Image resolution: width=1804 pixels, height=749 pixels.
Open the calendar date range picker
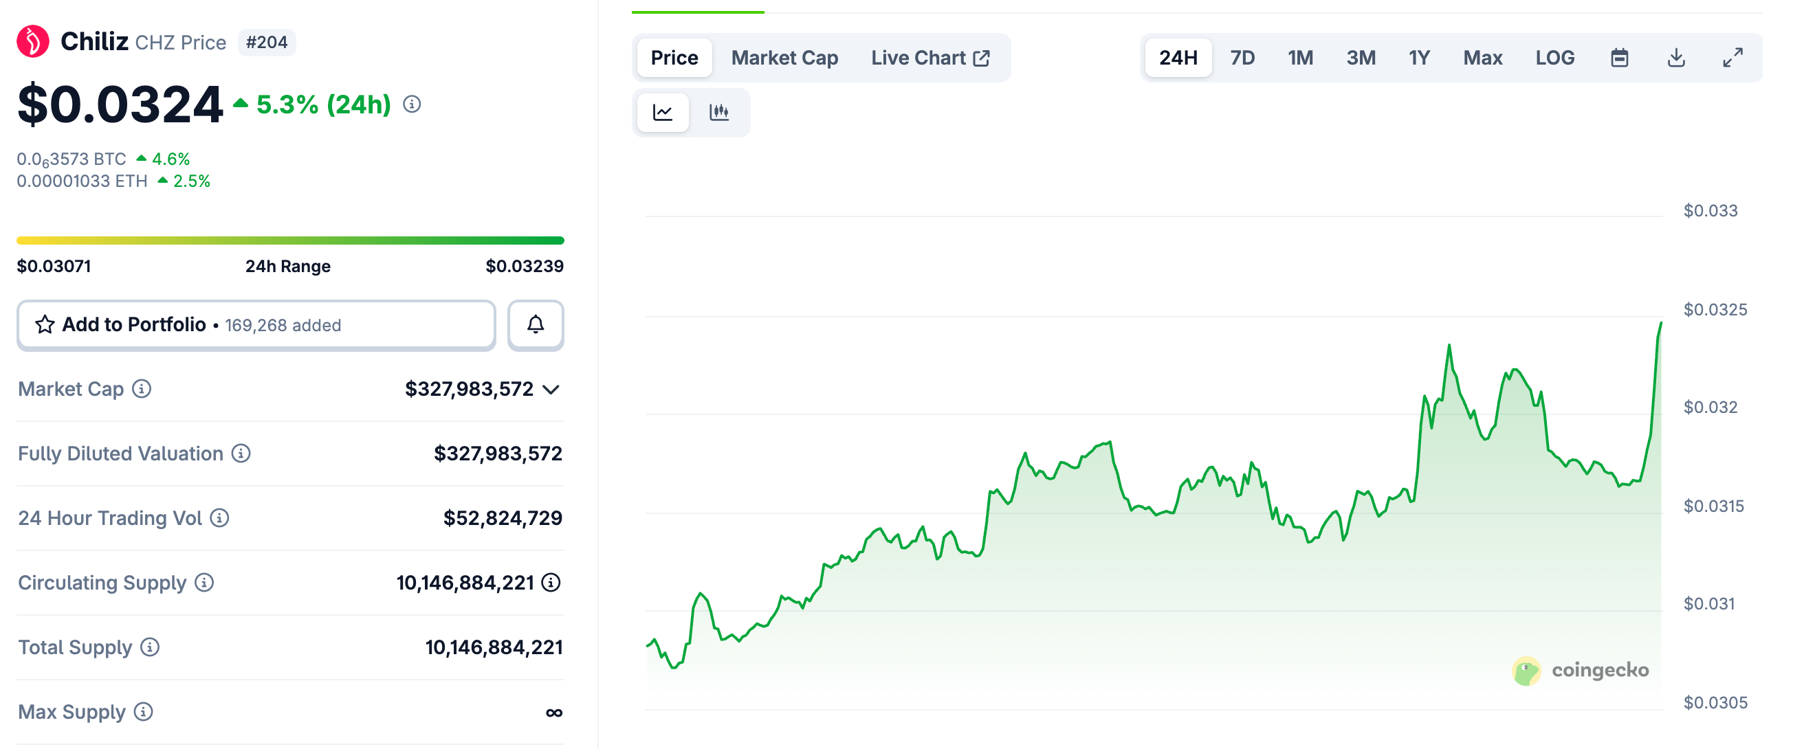(x=1619, y=58)
